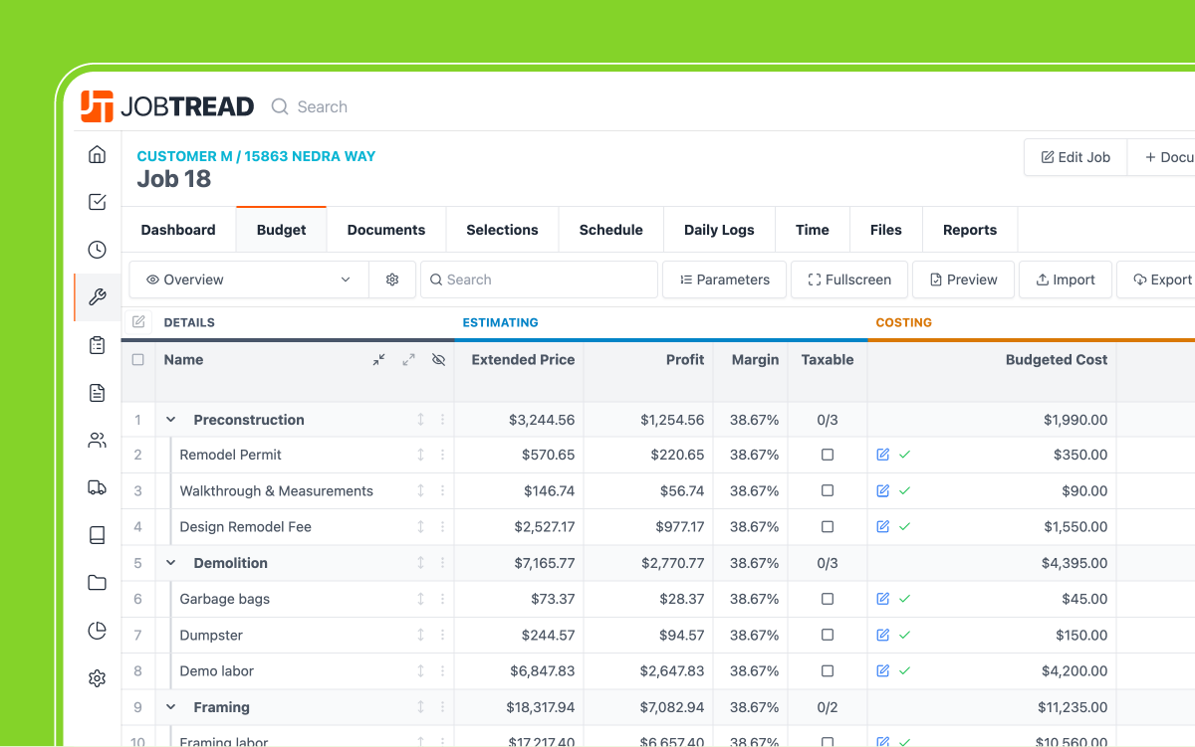Viewport: 1195px width, 747px height.
Task: Click the Reports pie chart sidebar icon
Action: click(x=97, y=631)
